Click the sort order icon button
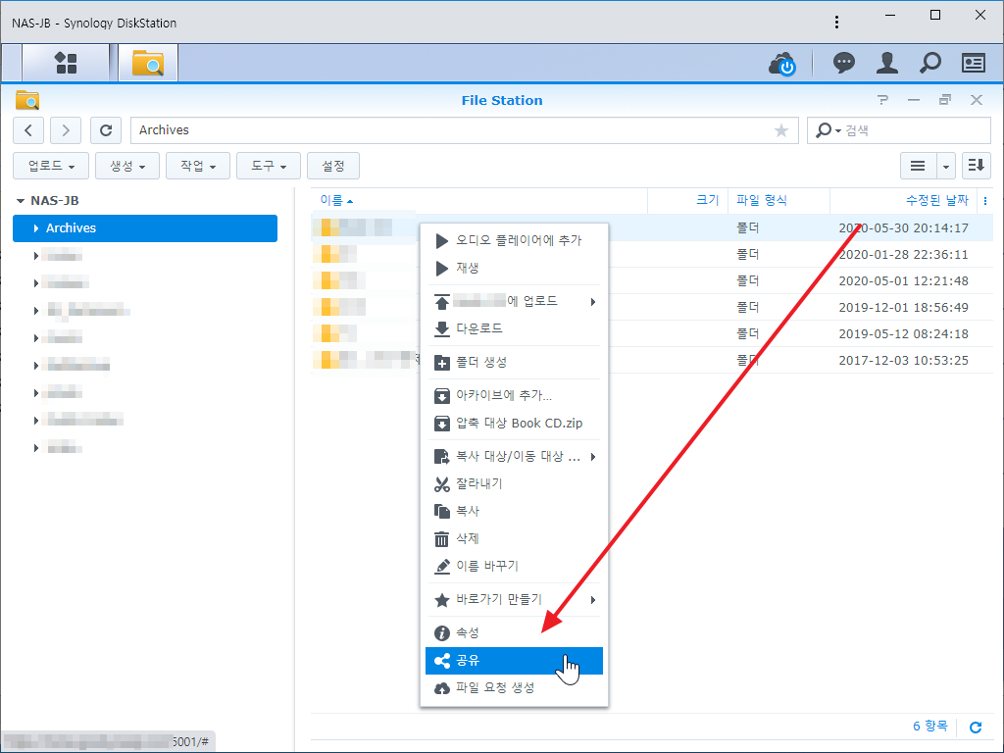Image resolution: width=1004 pixels, height=753 pixels. (x=977, y=167)
